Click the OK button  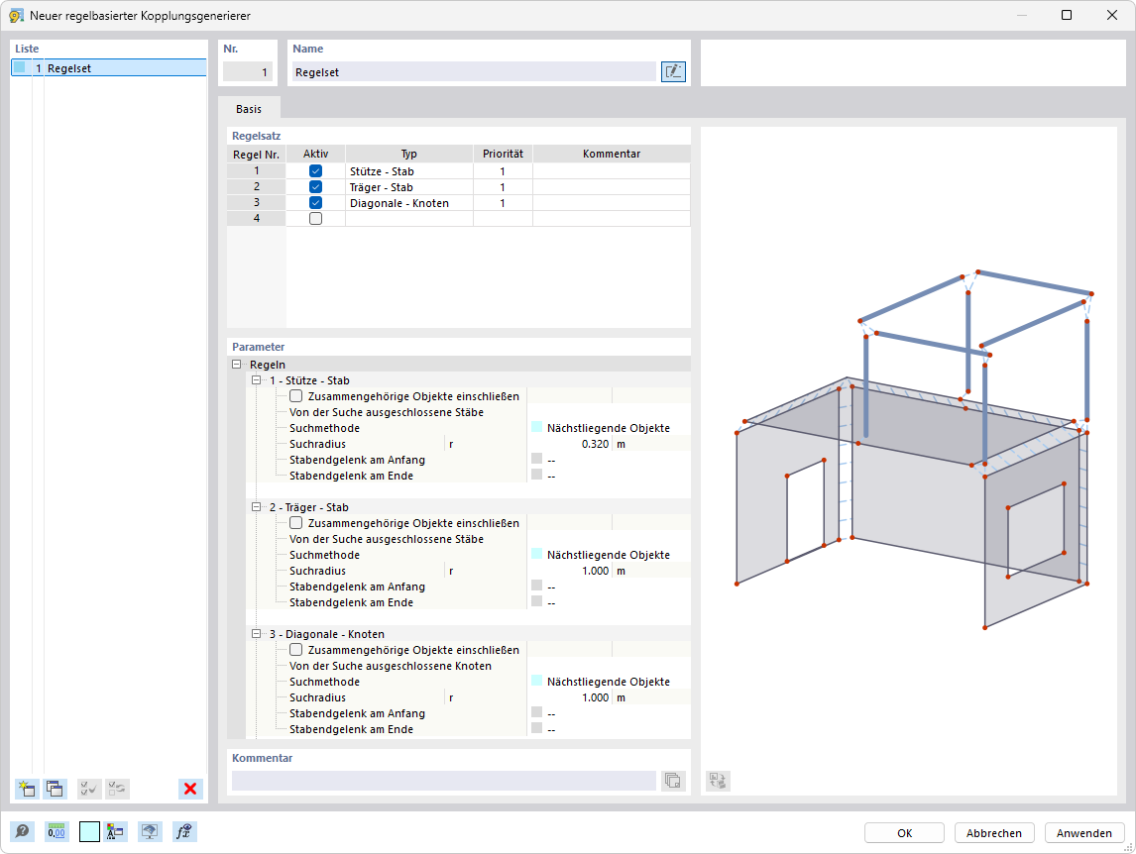click(x=904, y=833)
